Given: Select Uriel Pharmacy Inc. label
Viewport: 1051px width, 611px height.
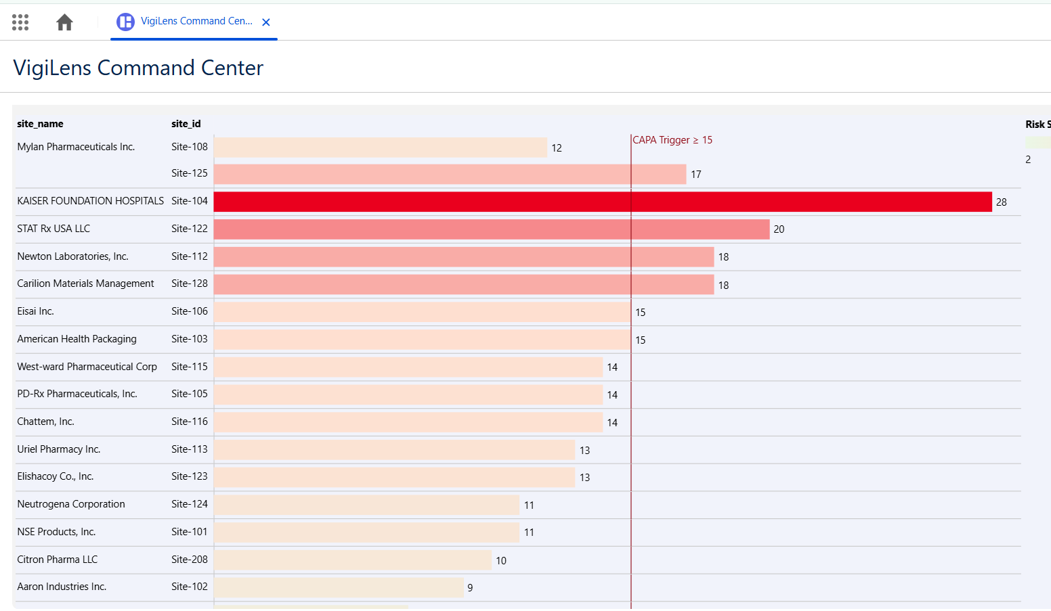Looking at the screenshot, I should tap(59, 449).
